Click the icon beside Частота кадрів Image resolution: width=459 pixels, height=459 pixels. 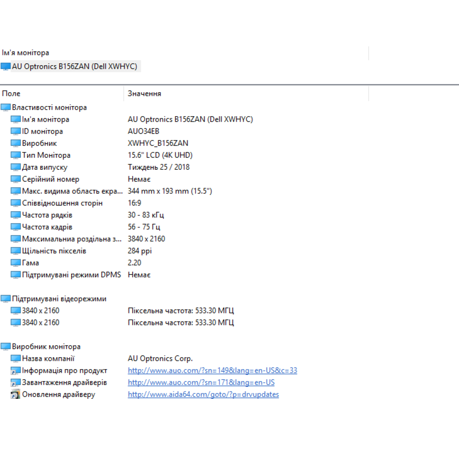click(16, 227)
